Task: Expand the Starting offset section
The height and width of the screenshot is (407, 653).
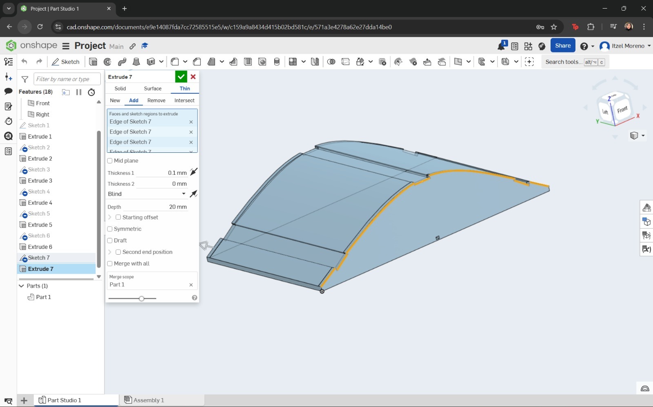Action: 109,217
